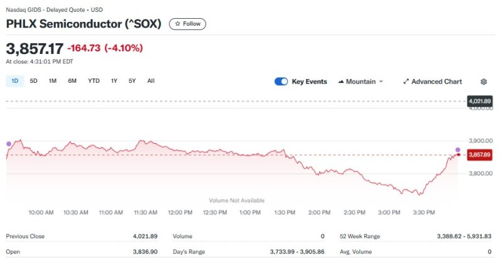The height and width of the screenshot is (258, 502).
Task: Follow the PHLX Semiconductor index
Action: [x=188, y=24]
